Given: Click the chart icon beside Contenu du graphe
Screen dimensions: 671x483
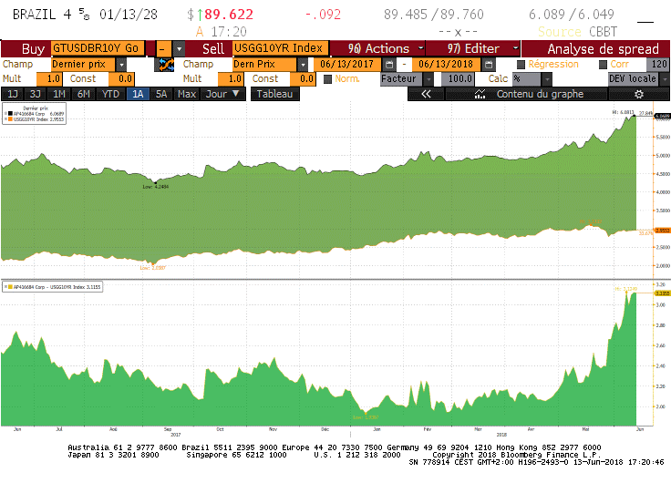Looking at the screenshot, I should tap(480, 94).
